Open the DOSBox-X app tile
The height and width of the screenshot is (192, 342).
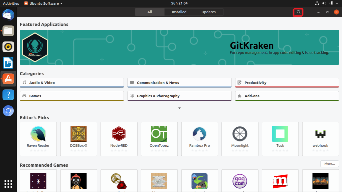(x=78, y=139)
